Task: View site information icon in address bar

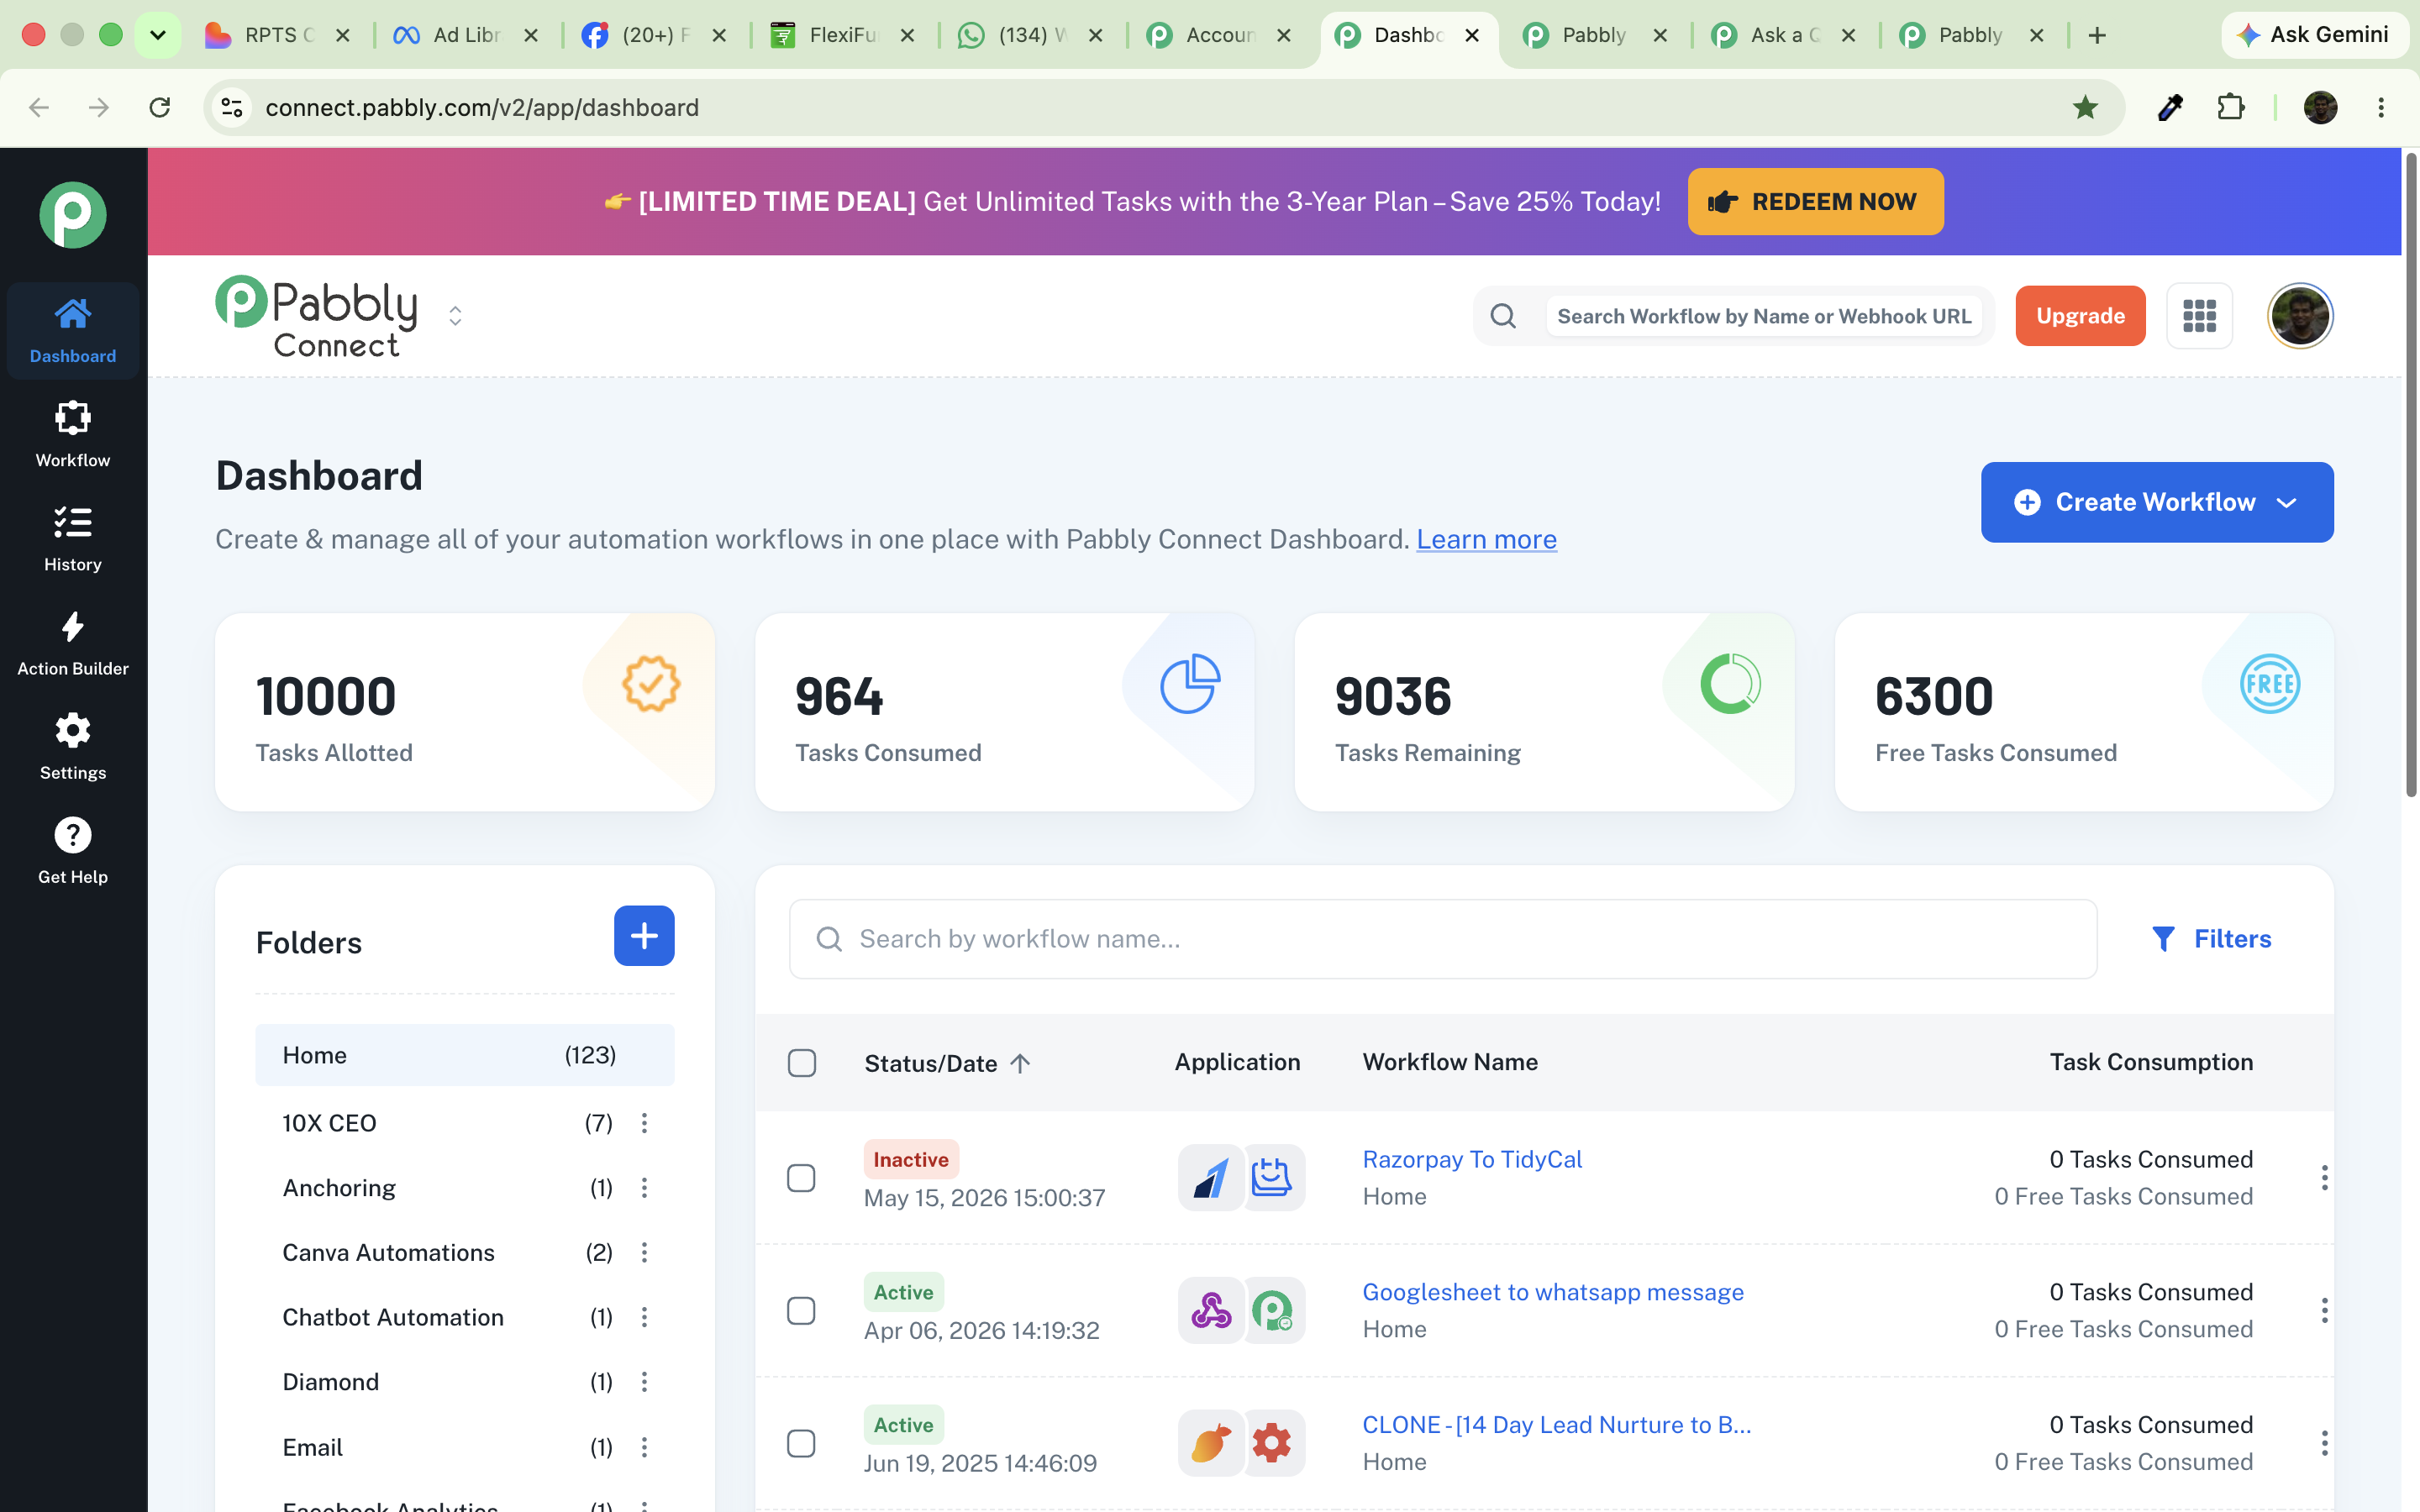Action: tap(232, 107)
